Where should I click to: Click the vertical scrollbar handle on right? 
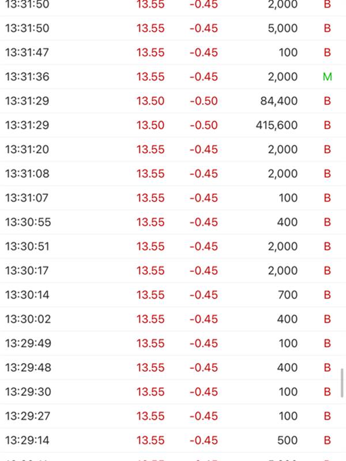pyautogui.click(x=342, y=383)
